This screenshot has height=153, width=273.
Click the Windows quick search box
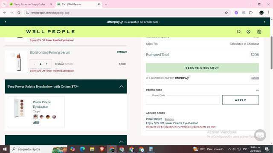(38, 149)
